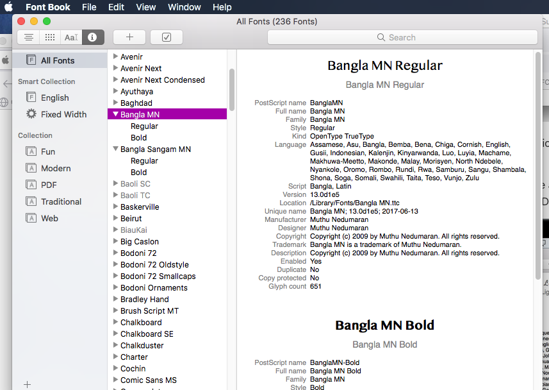The width and height of the screenshot is (549, 390).
Task: Click the Fun collection icon
Action: (31, 151)
